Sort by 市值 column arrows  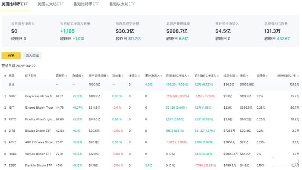click(247, 76)
